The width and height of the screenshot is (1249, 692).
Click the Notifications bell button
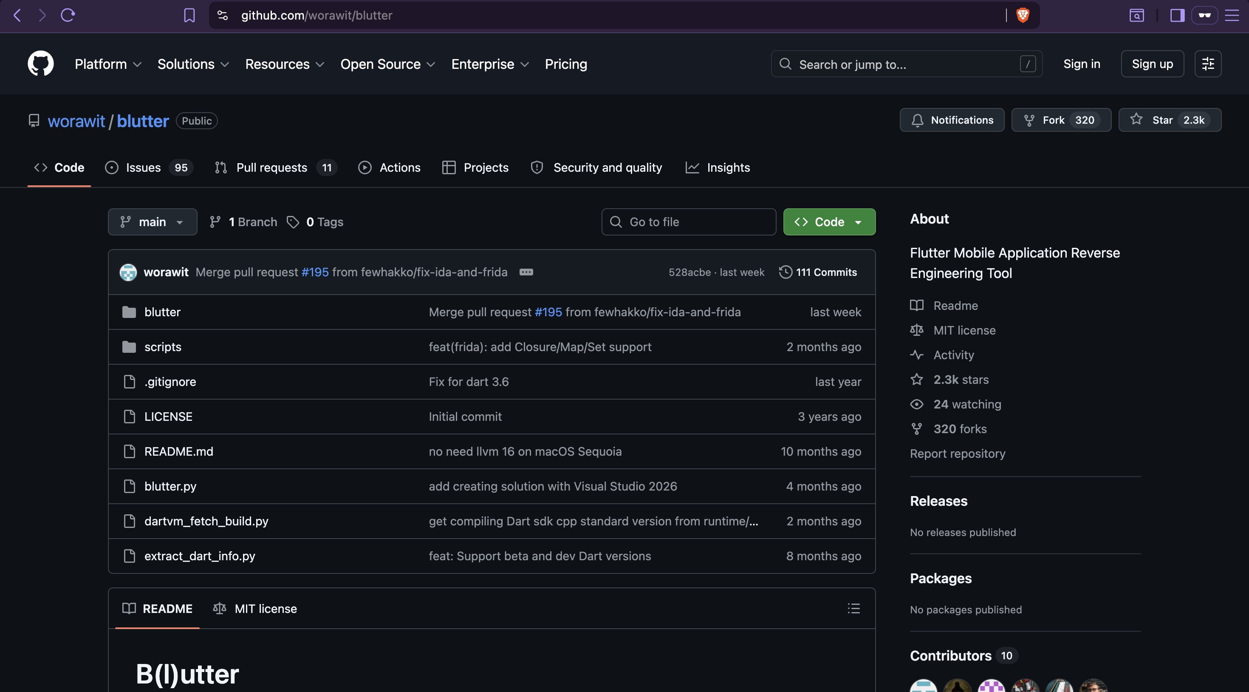pos(952,120)
